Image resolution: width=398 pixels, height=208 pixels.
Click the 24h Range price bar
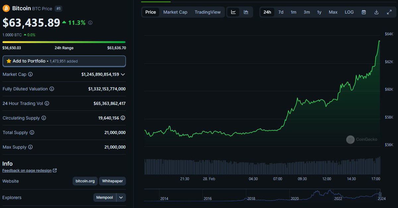(64, 42)
